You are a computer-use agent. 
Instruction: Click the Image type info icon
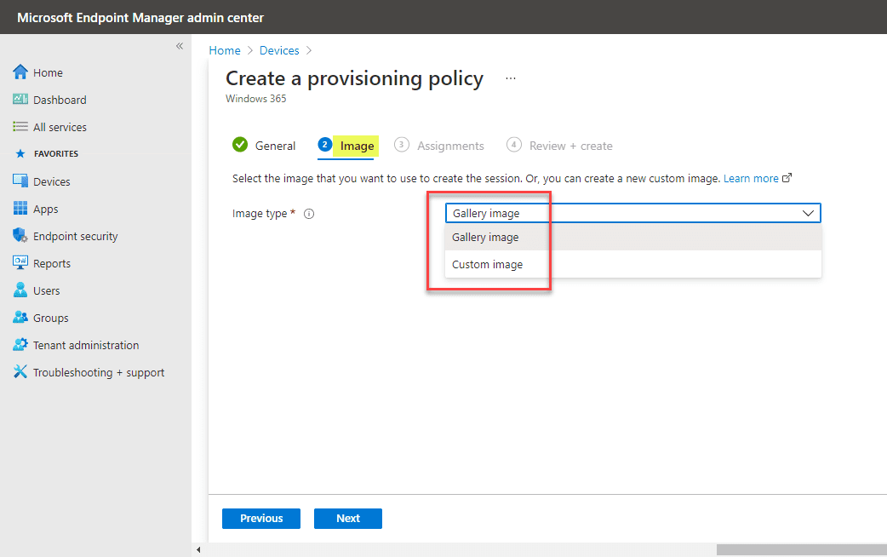309,214
